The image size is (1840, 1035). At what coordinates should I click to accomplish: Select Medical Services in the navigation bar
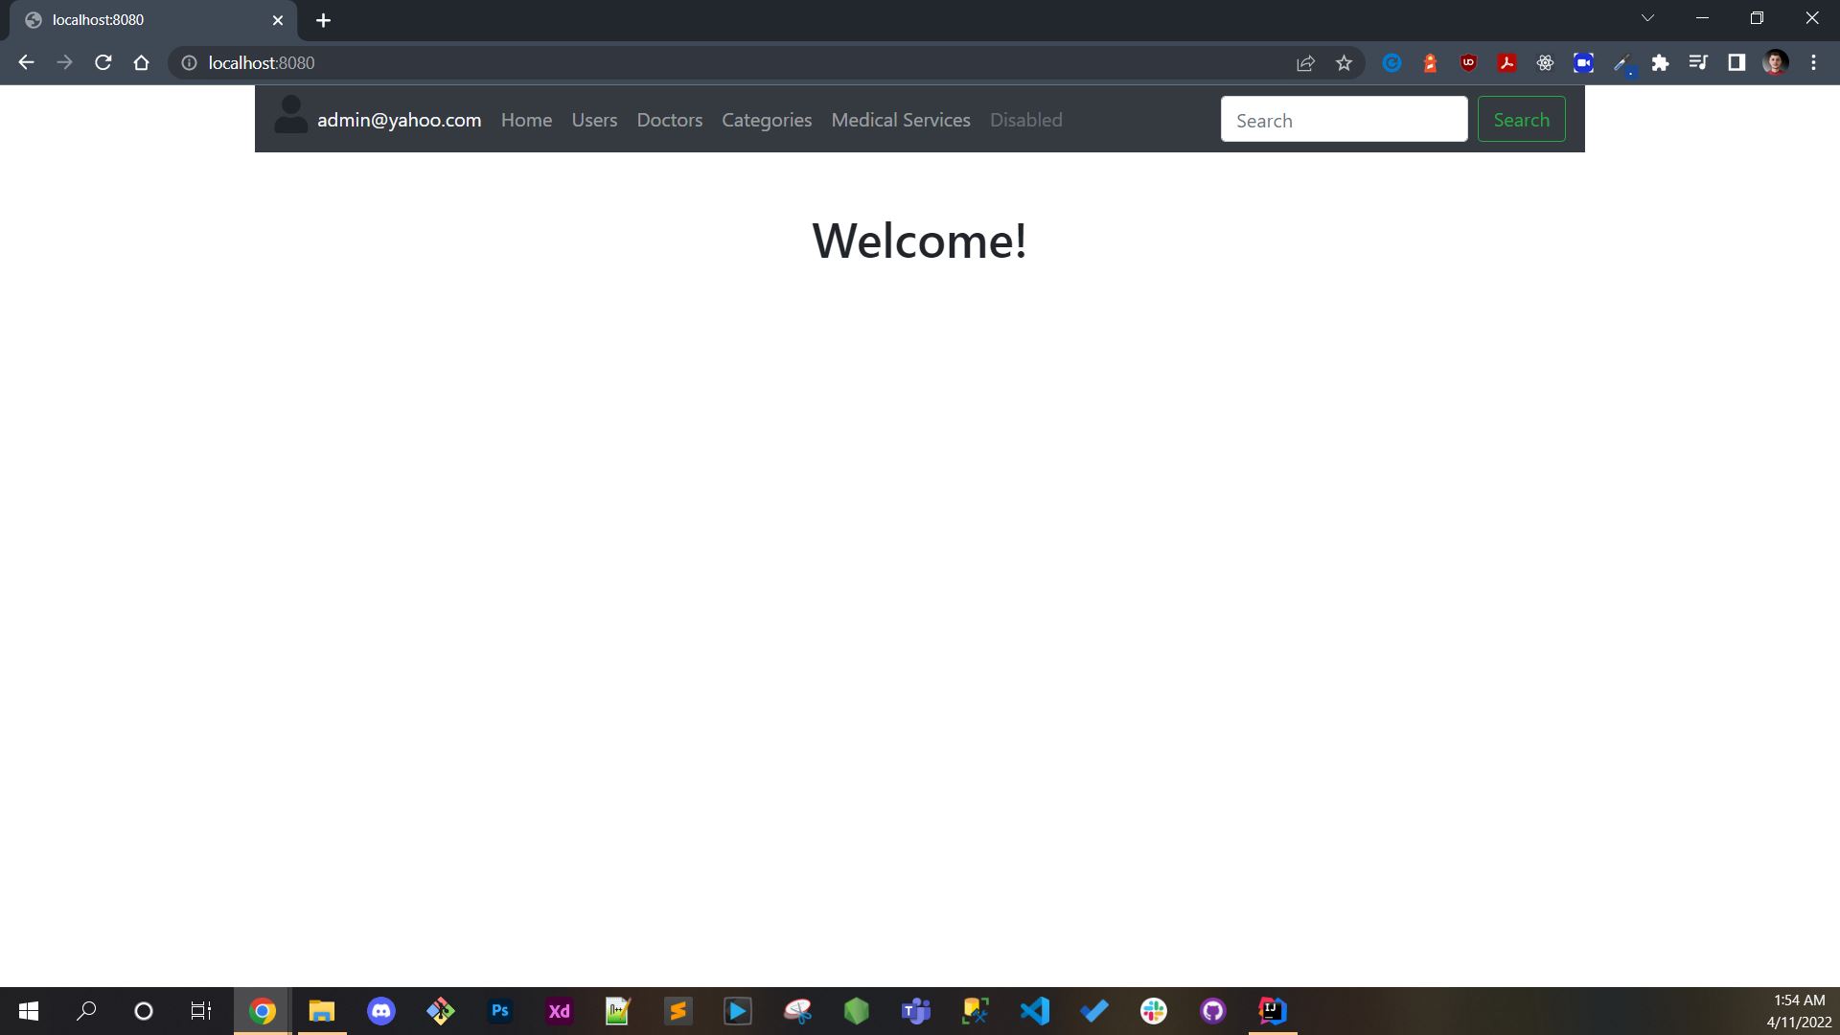pos(900,120)
